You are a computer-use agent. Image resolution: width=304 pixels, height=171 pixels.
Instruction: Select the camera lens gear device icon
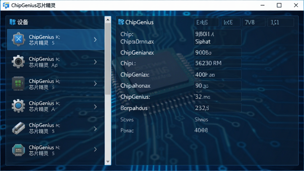[x=18, y=62]
